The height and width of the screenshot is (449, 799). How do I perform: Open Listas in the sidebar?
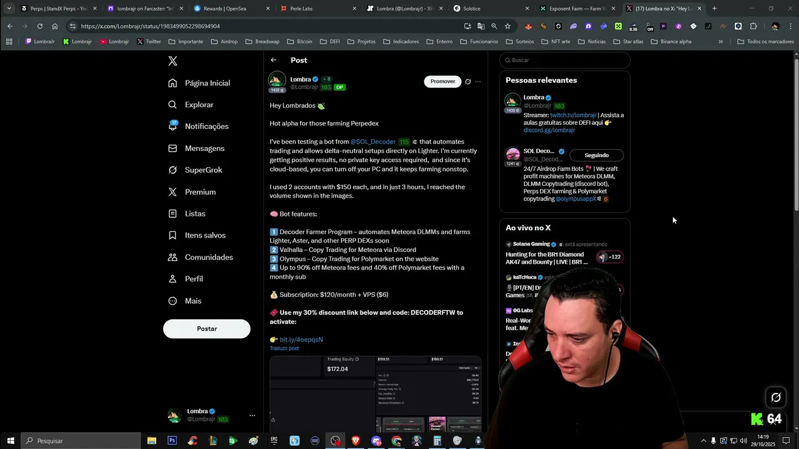pyautogui.click(x=187, y=213)
